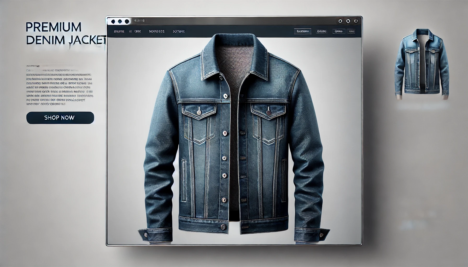Click the third dot in left title-bar group

pos(127,21)
